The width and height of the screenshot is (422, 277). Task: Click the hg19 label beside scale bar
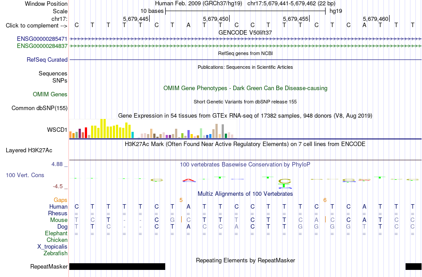pos(336,11)
